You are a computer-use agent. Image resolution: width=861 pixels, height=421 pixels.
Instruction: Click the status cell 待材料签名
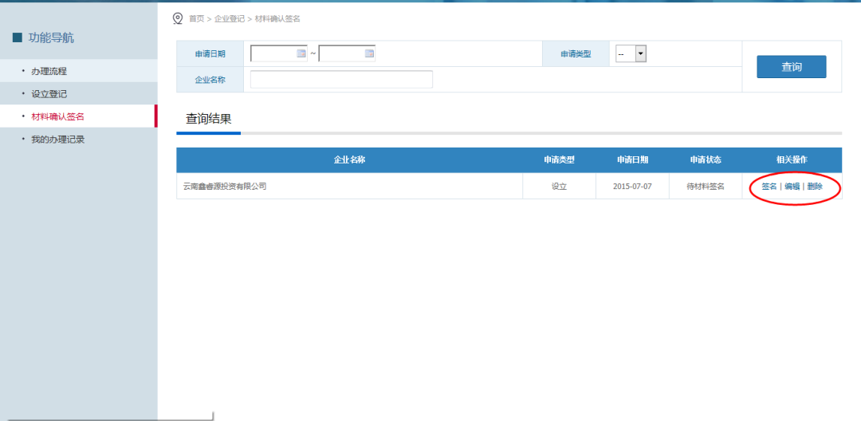click(x=706, y=187)
